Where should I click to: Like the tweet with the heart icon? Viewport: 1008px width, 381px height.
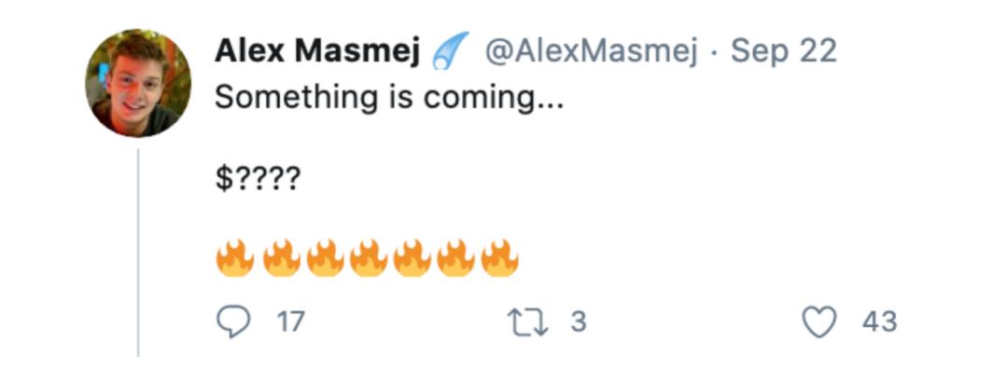pyautogui.click(x=821, y=322)
